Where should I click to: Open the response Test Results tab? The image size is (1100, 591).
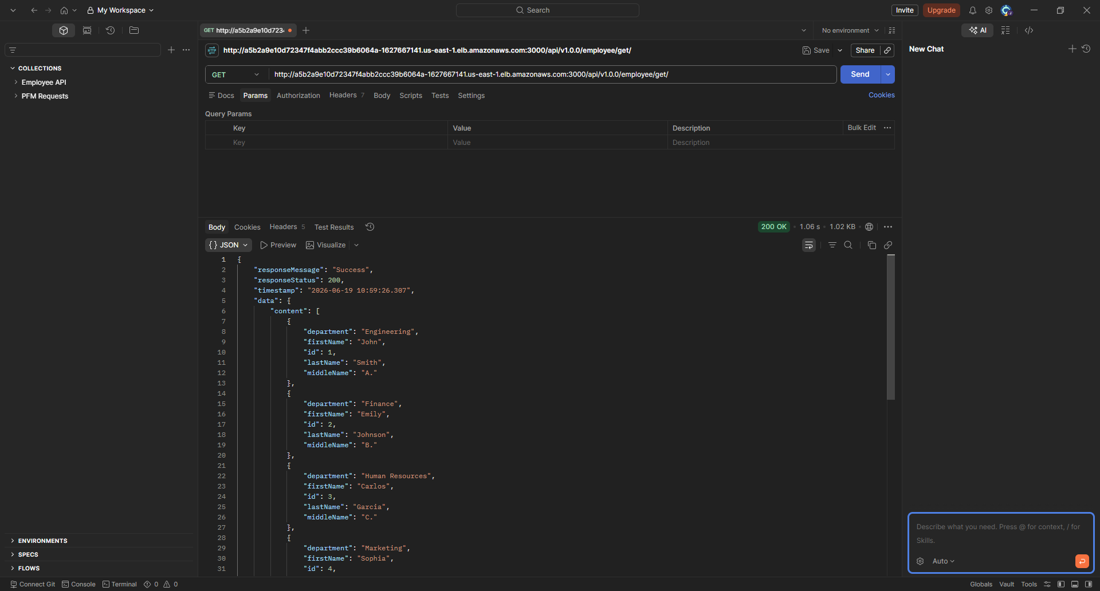click(x=334, y=227)
